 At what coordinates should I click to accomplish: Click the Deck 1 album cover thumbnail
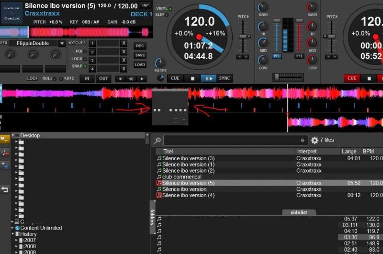[x=12, y=13]
